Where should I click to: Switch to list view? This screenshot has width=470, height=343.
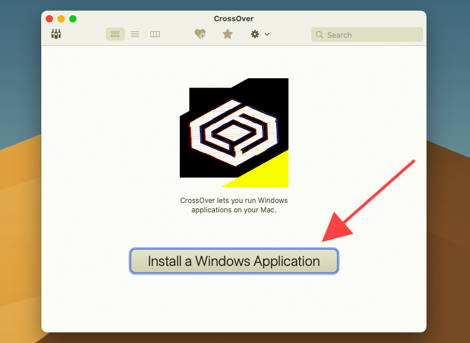135,34
